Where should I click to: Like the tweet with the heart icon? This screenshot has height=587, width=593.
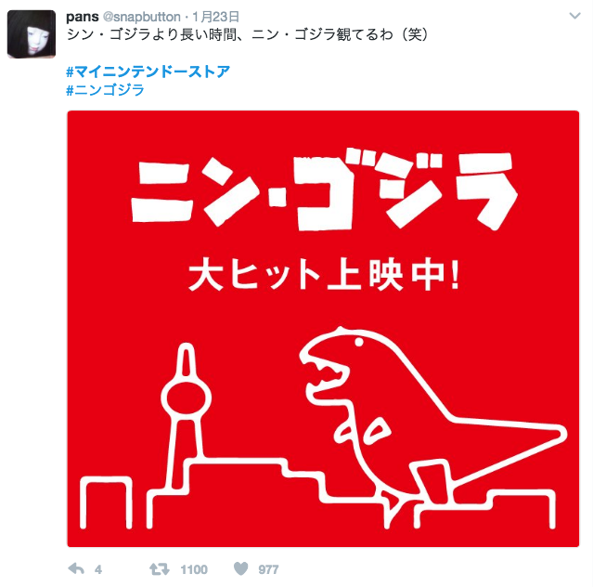[x=241, y=568]
